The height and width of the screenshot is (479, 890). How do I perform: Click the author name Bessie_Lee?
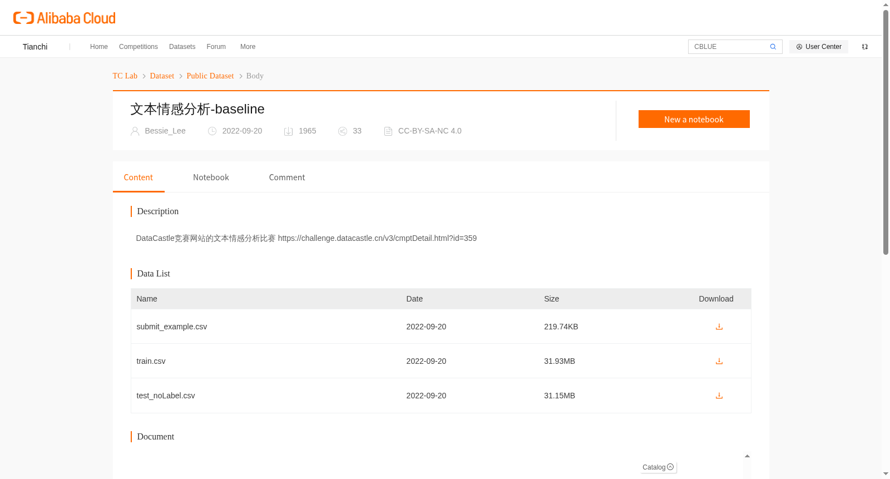[165, 131]
